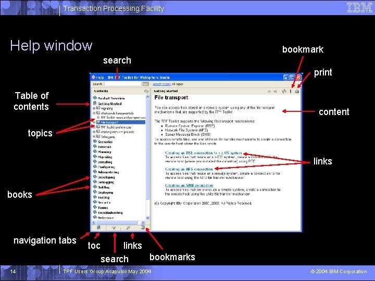The height and width of the screenshot is (281, 375).
Task: Click the Contents horizontal scroll left arrow
Action: coord(94,223)
